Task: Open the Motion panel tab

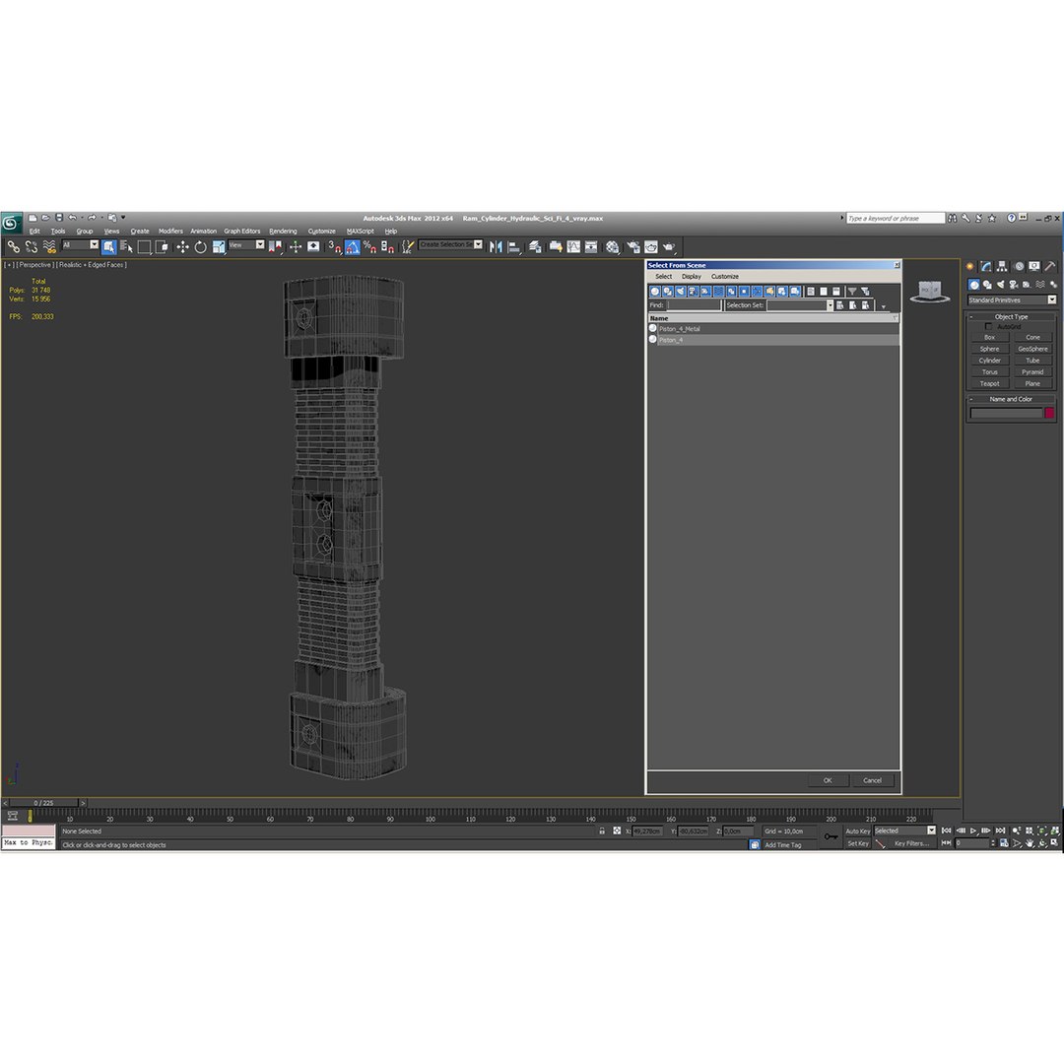Action: pyautogui.click(x=1019, y=267)
